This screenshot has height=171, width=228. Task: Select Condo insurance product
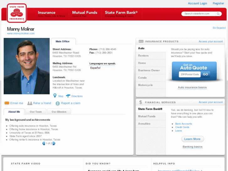pos(151,78)
